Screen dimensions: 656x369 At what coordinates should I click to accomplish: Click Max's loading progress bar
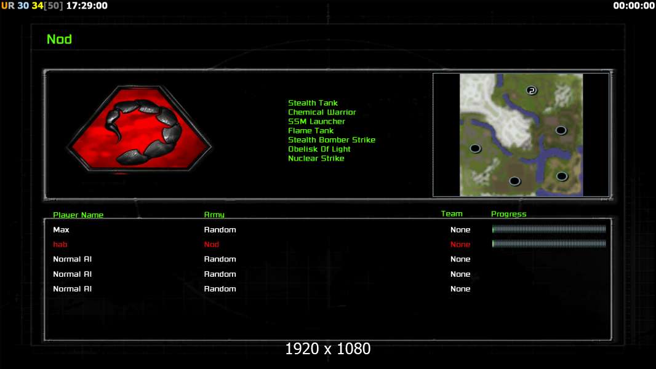click(549, 229)
